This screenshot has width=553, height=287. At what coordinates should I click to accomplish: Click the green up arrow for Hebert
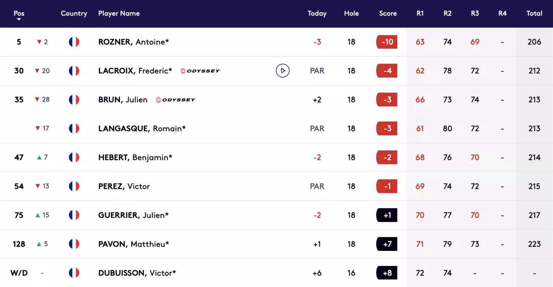[39, 157]
